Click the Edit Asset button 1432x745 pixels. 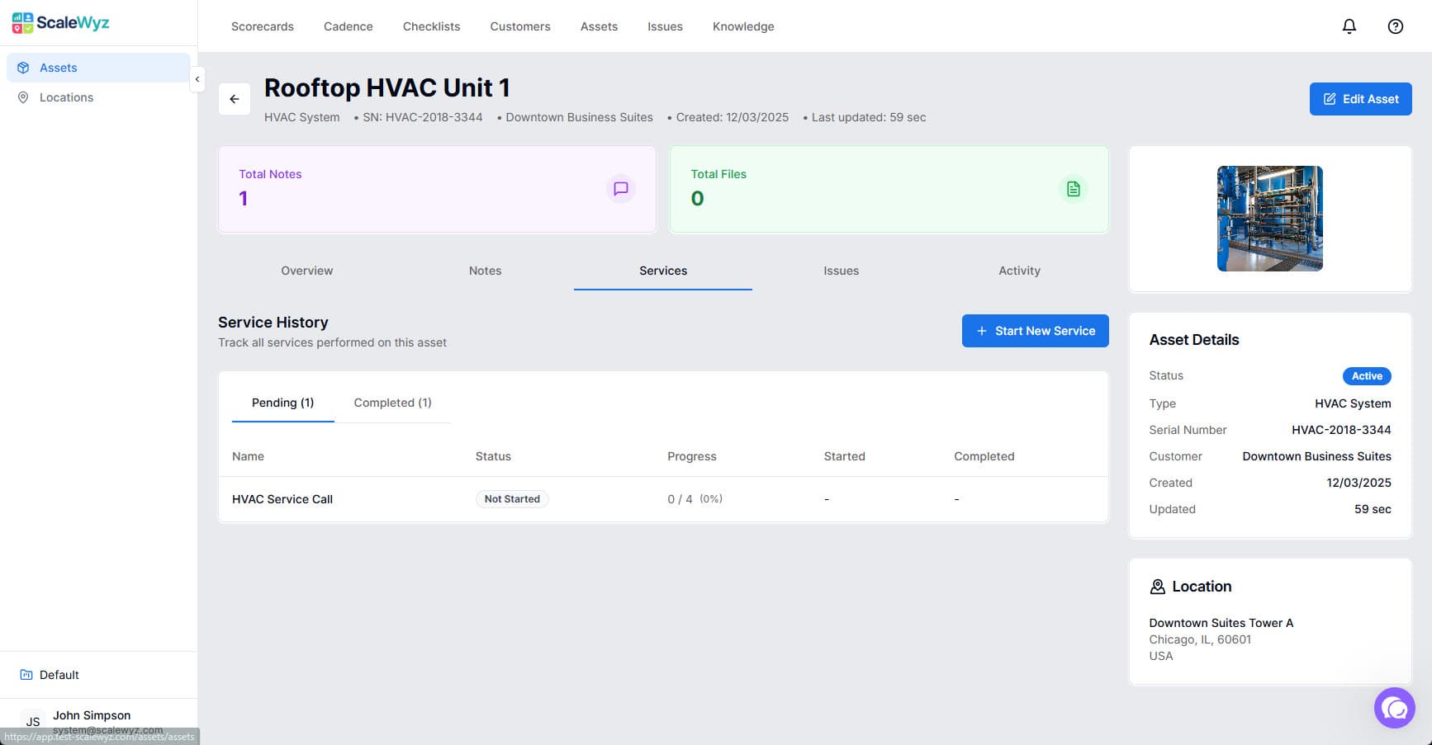(x=1360, y=99)
